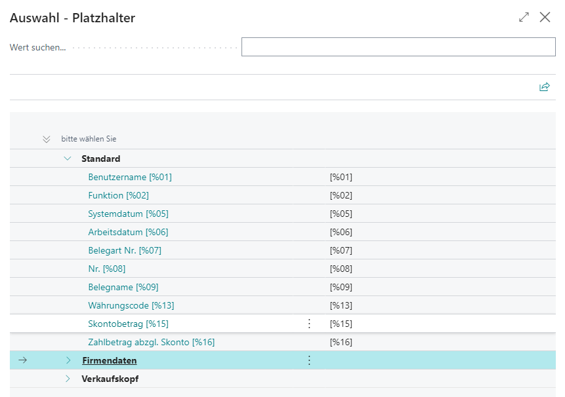This screenshot has height=397, width=565.
Task: Select the highlighted Firmendaten row
Action: [109, 360]
